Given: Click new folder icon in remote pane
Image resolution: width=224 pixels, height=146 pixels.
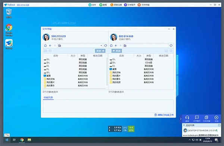Looking at the screenshot, I should [x=125, y=45].
